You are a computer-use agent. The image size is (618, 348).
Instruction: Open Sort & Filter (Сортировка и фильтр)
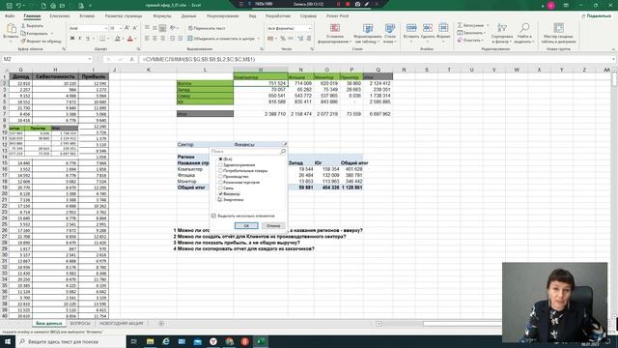tap(502, 33)
